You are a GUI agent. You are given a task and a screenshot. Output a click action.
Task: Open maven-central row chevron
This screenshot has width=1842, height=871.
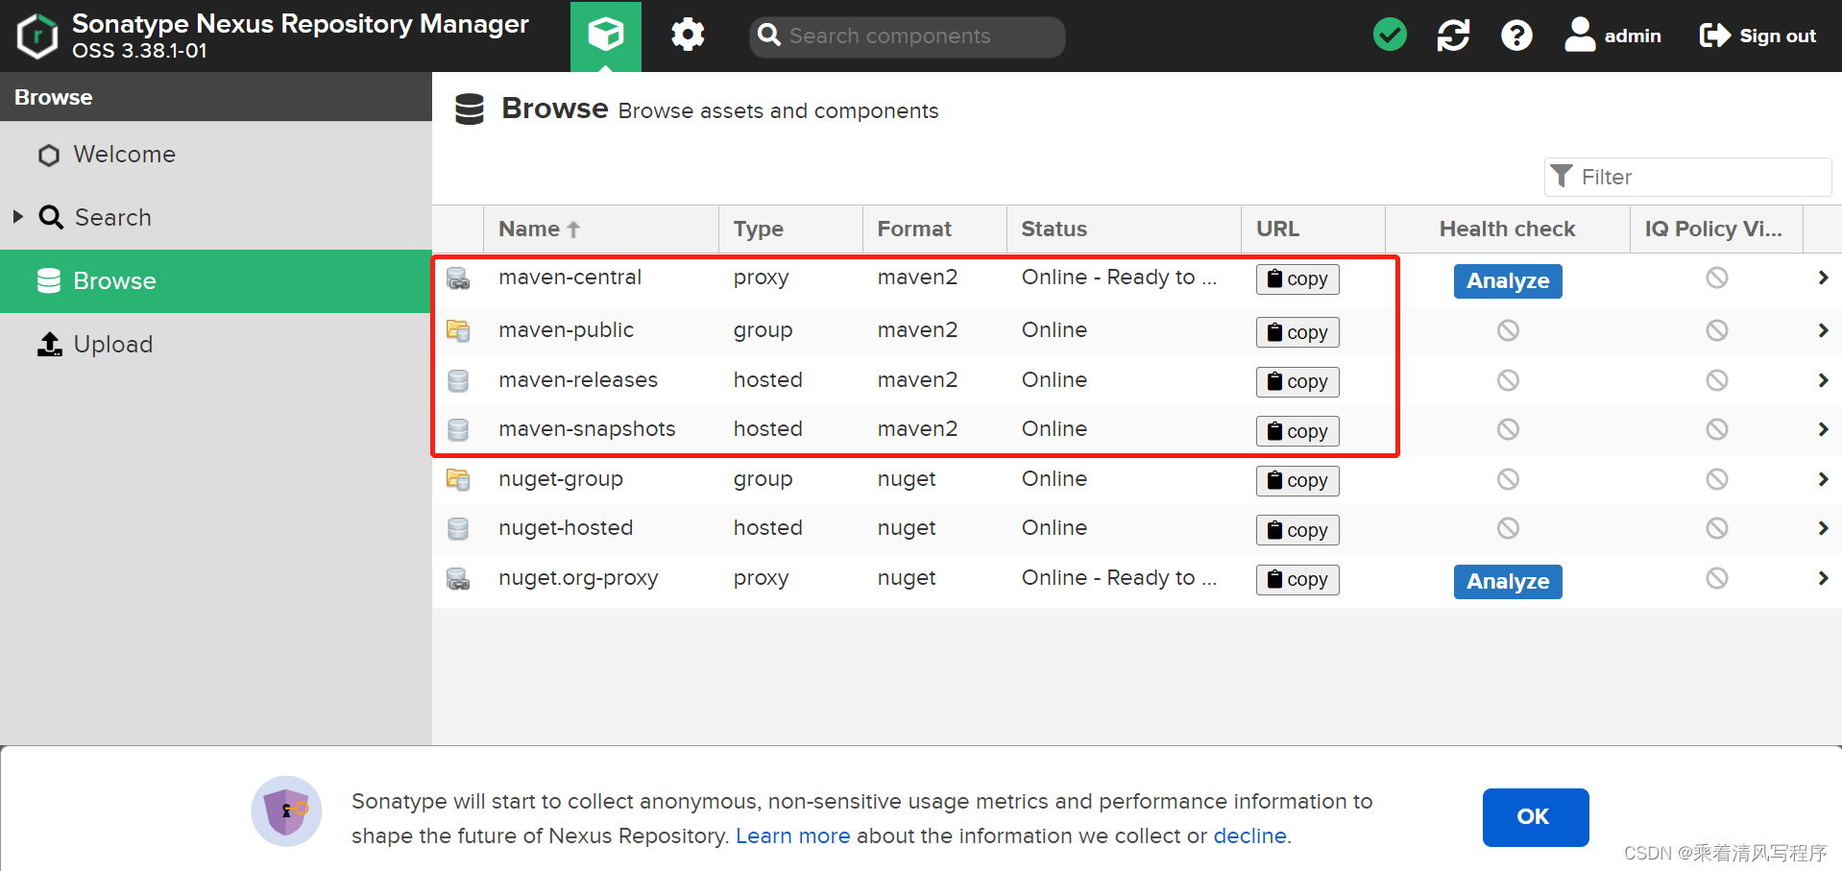[1823, 278]
